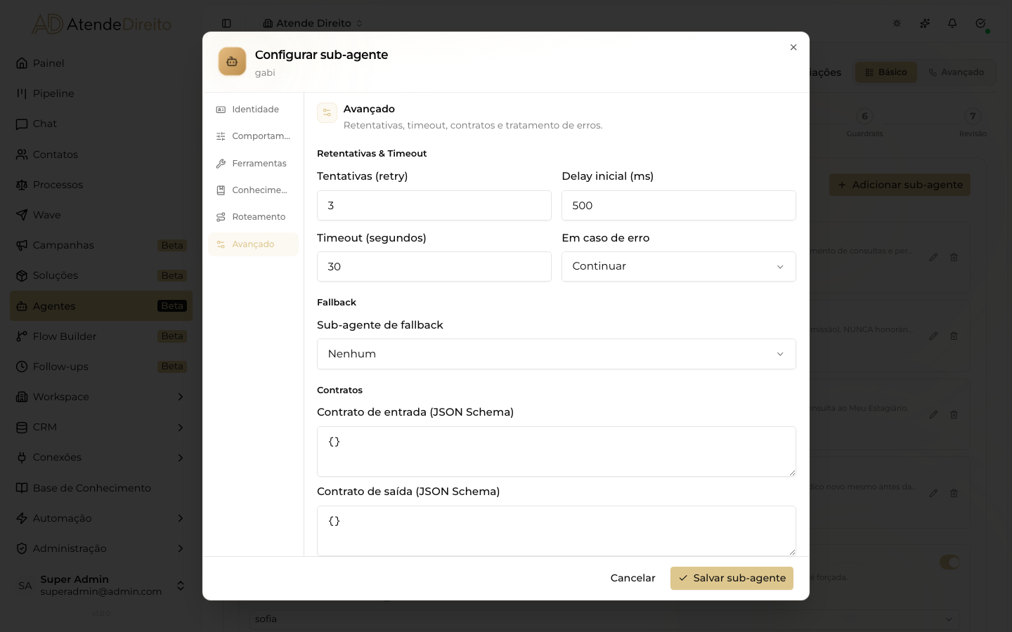Switch to the Comportamento tab
This screenshot has width=1012, height=632.
click(253, 136)
